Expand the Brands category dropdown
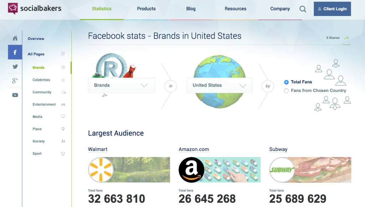This screenshot has width=365, height=207. pos(122,86)
